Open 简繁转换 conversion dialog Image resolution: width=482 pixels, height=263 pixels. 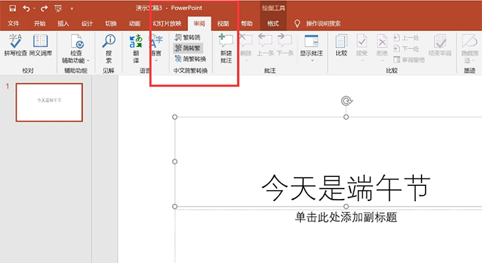click(x=190, y=59)
